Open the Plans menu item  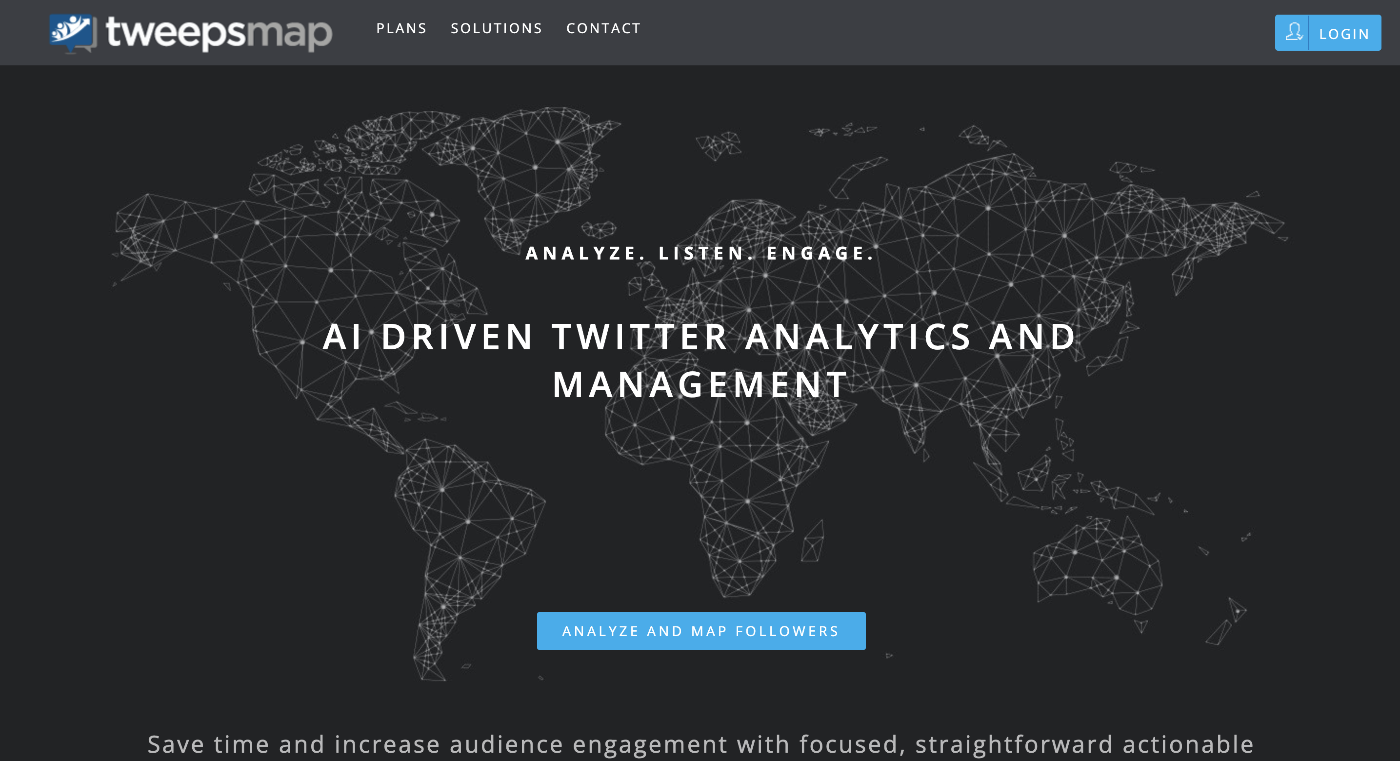[401, 28]
